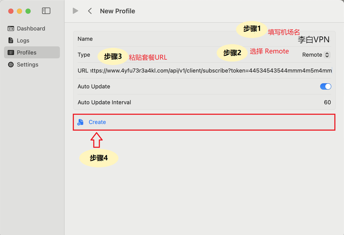
Task: Click the Settings gear icon
Action: pos(11,65)
